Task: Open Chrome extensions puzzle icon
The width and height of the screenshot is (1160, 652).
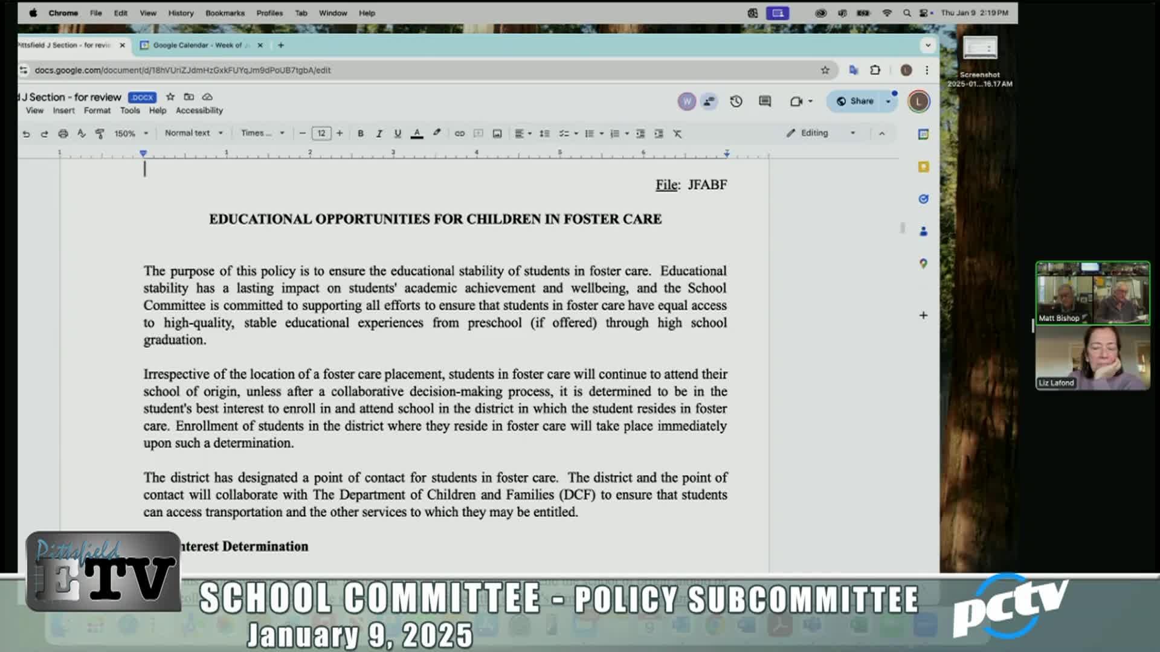Action: click(875, 70)
